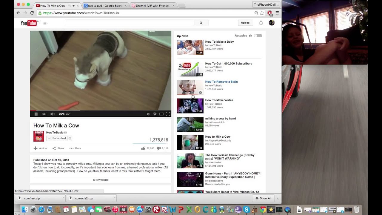This screenshot has width=382, height=215.
Task: Click the YouTube logo
Action: (29, 23)
